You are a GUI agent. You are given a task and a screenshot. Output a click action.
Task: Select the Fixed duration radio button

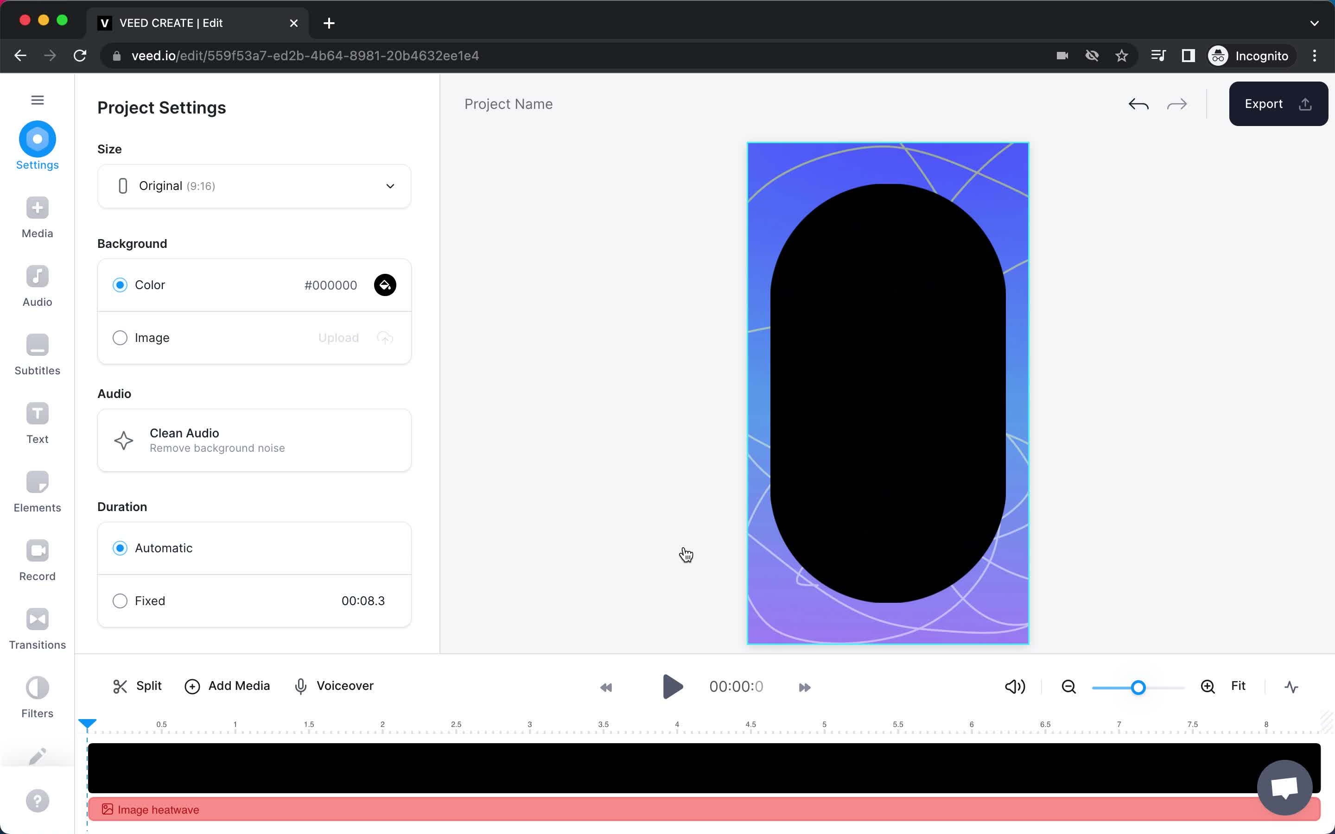pyautogui.click(x=120, y=600)
